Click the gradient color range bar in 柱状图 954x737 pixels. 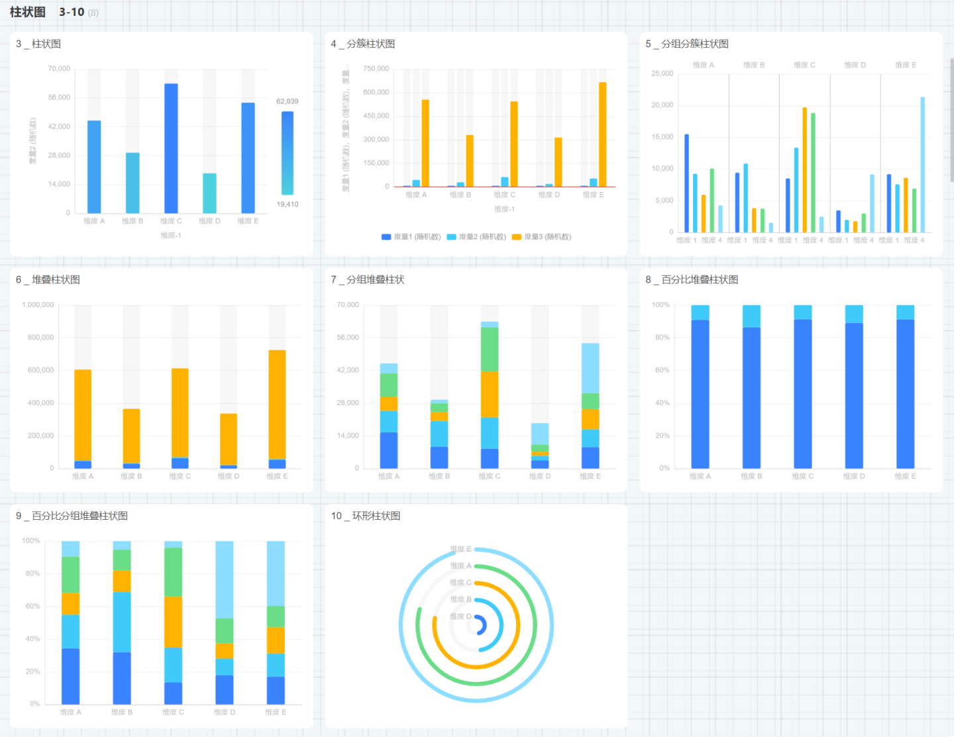(288, 153)
